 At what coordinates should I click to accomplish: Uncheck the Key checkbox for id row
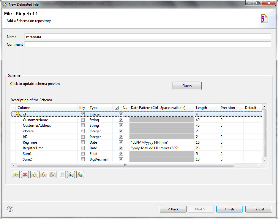(83, 114)
